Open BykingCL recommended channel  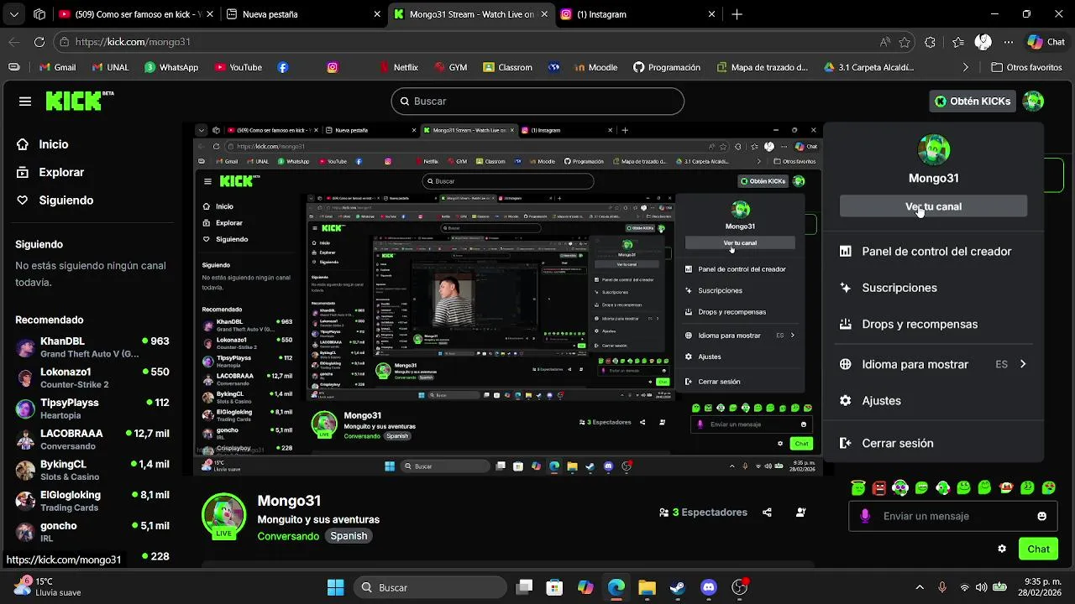tap(92, 470)
